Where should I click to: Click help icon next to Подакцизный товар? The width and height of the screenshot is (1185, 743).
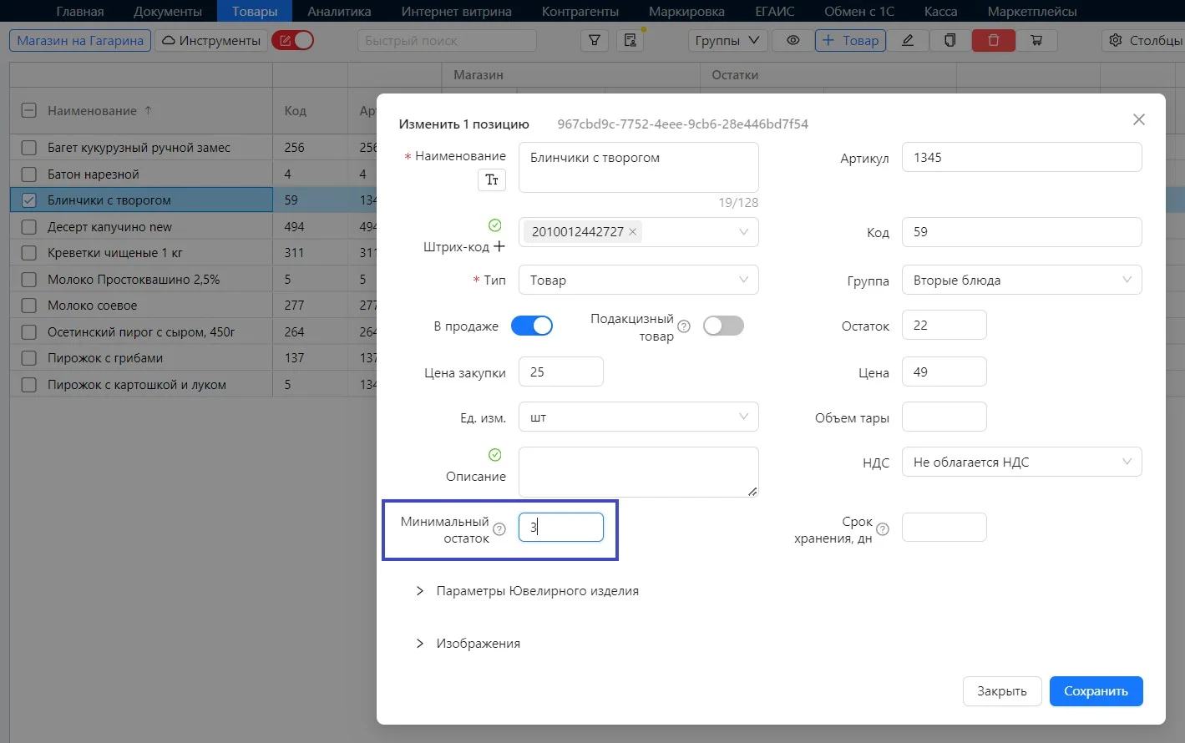click(684, 326)
